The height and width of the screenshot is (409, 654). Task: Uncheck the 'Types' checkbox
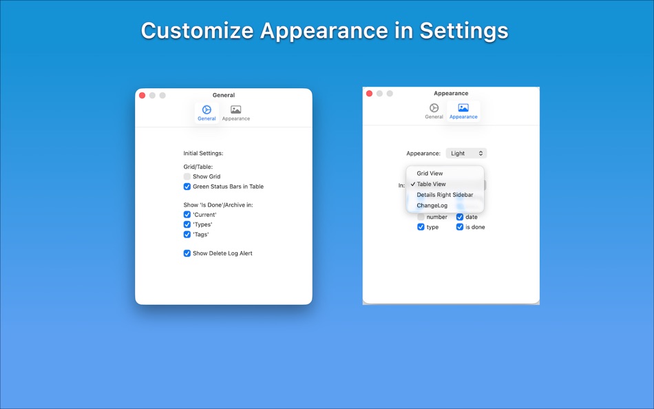187,224
